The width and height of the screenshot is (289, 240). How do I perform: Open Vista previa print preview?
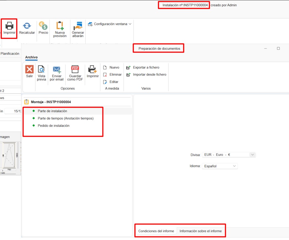pos(41,69)
